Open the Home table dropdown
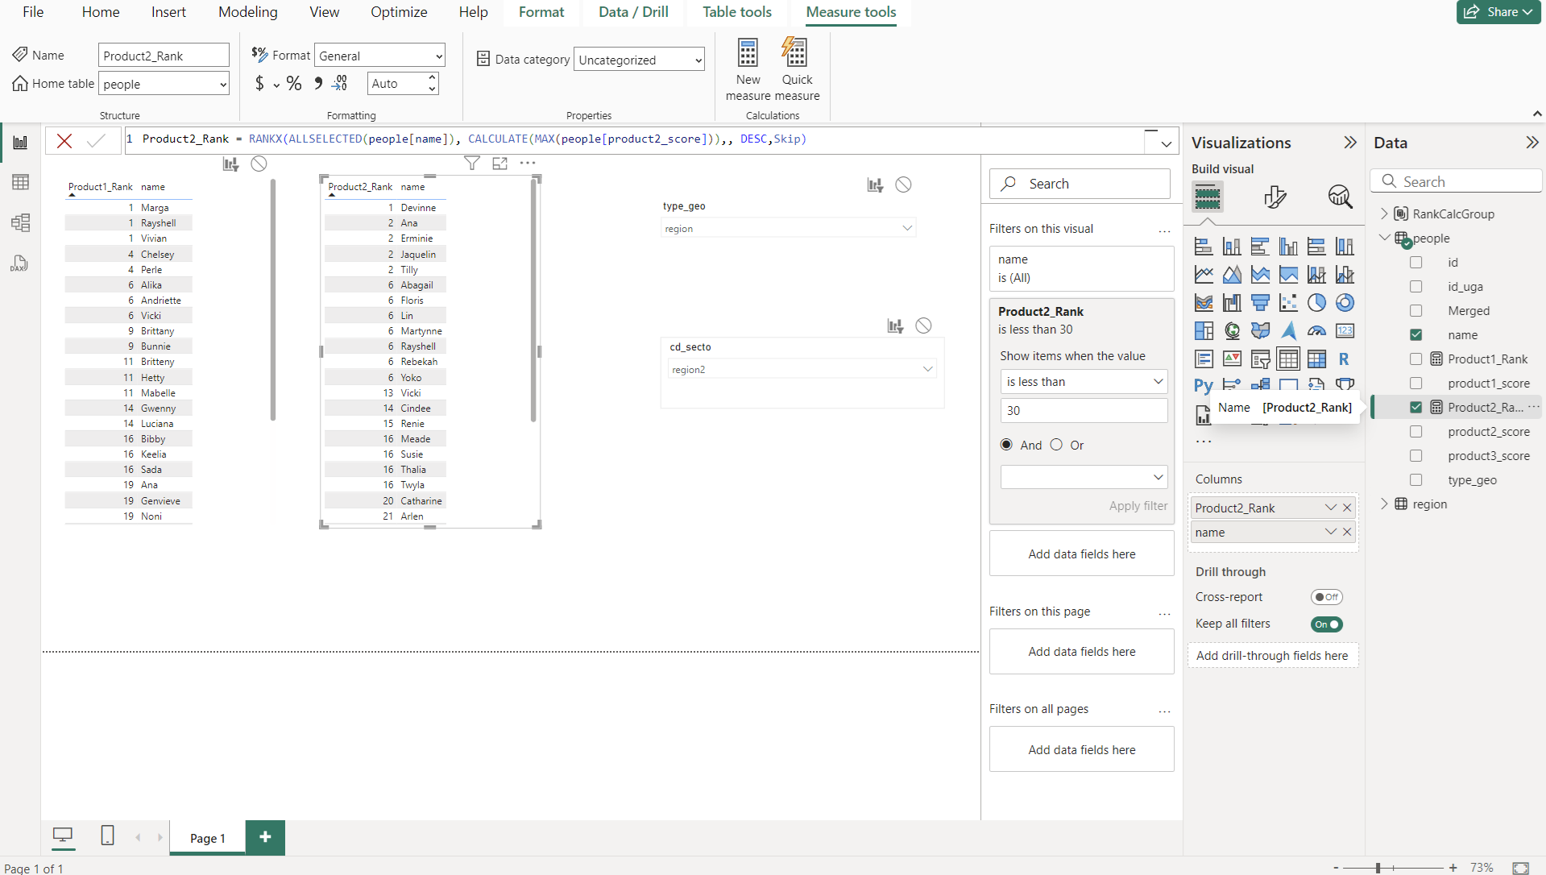The width and height of the screenshot is (1546, 875). 164,84
